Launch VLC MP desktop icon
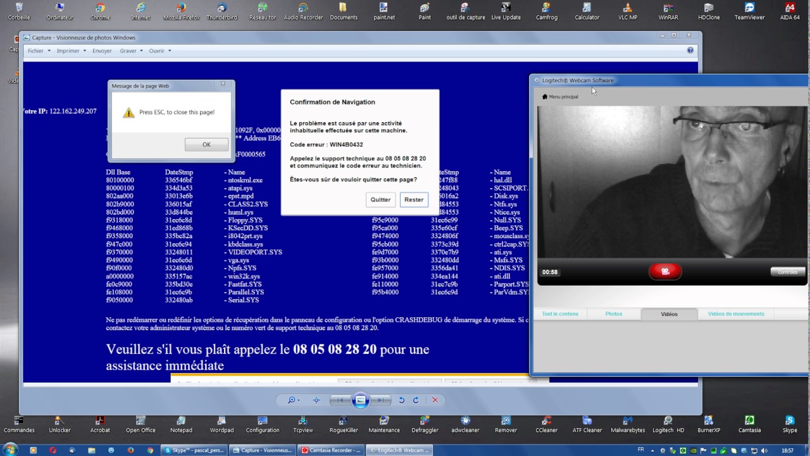 coord(628,11)
